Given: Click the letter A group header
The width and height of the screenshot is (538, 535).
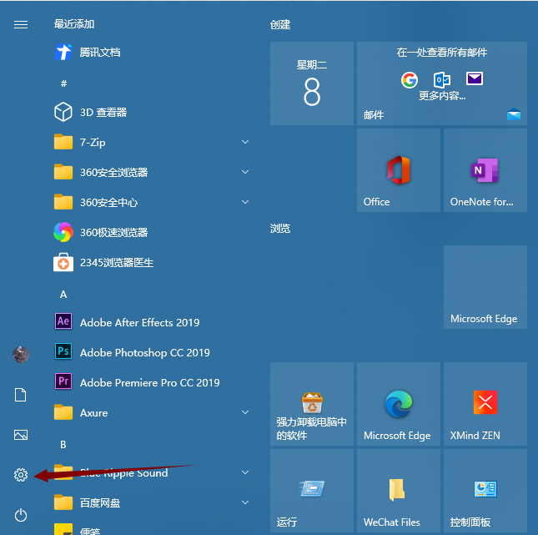Looking at the screenshot, I should click(x=63, y=294).
